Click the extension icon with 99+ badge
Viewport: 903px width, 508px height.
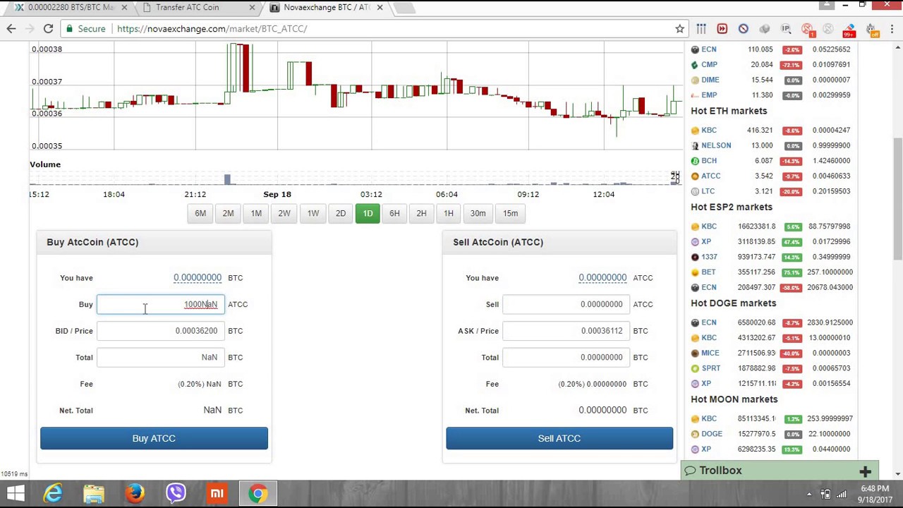pos(849,30)
